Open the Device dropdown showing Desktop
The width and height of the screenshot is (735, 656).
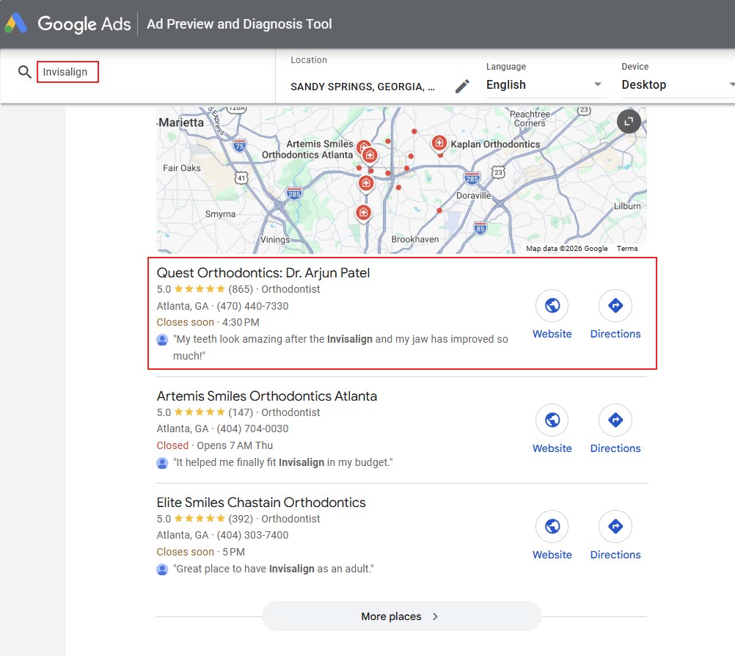(x=678, y=85)
